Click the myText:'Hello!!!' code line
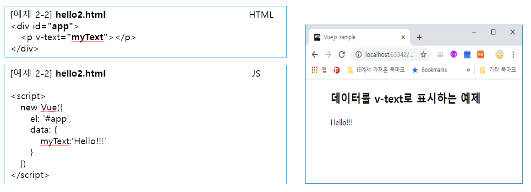 point(73,141)
